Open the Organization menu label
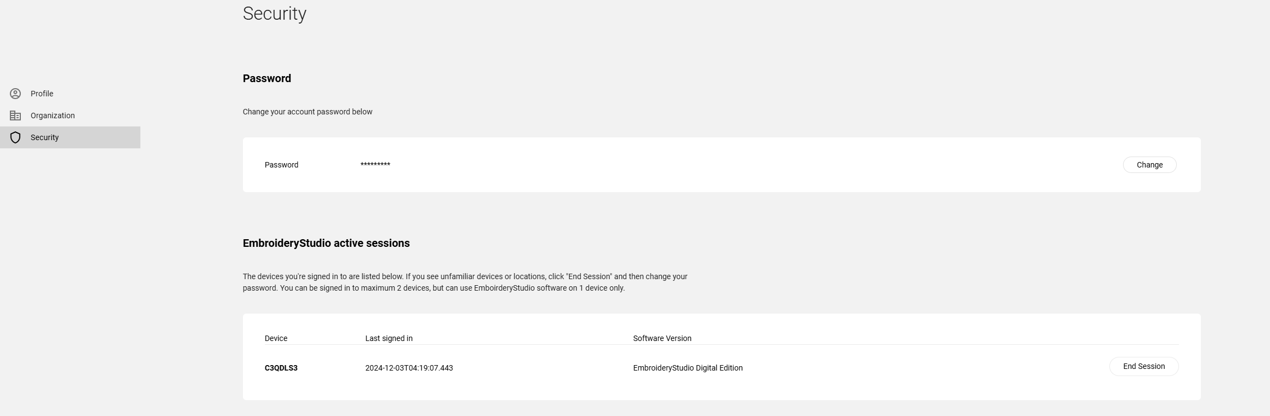The image size is (1270, 416). (x=53, y=115)
